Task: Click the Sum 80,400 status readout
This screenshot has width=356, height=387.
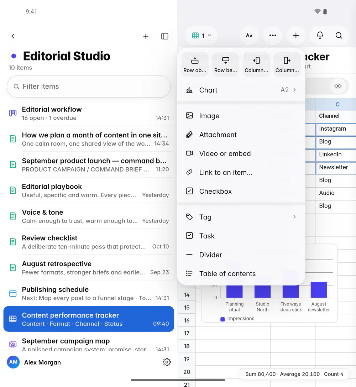Action: pos(261,374)
